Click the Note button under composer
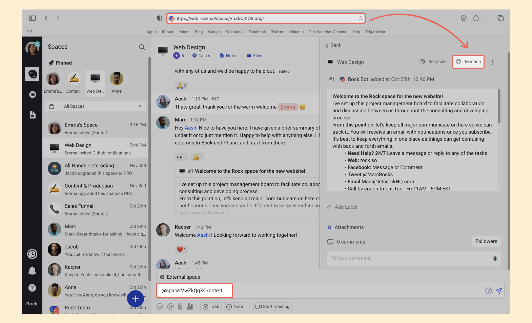 pyautogui.click(x=234, y=306)
